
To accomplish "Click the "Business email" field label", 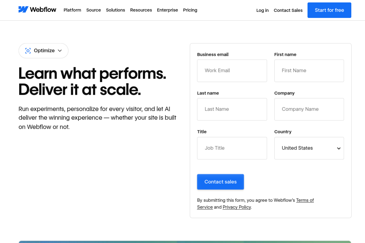I will pyautogui.click(x=213, y=55).
